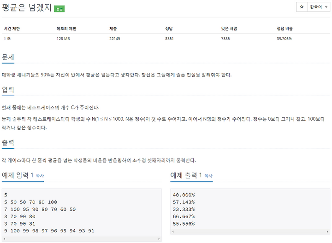Copy example input 1 with 복사 link

(40, 176)
